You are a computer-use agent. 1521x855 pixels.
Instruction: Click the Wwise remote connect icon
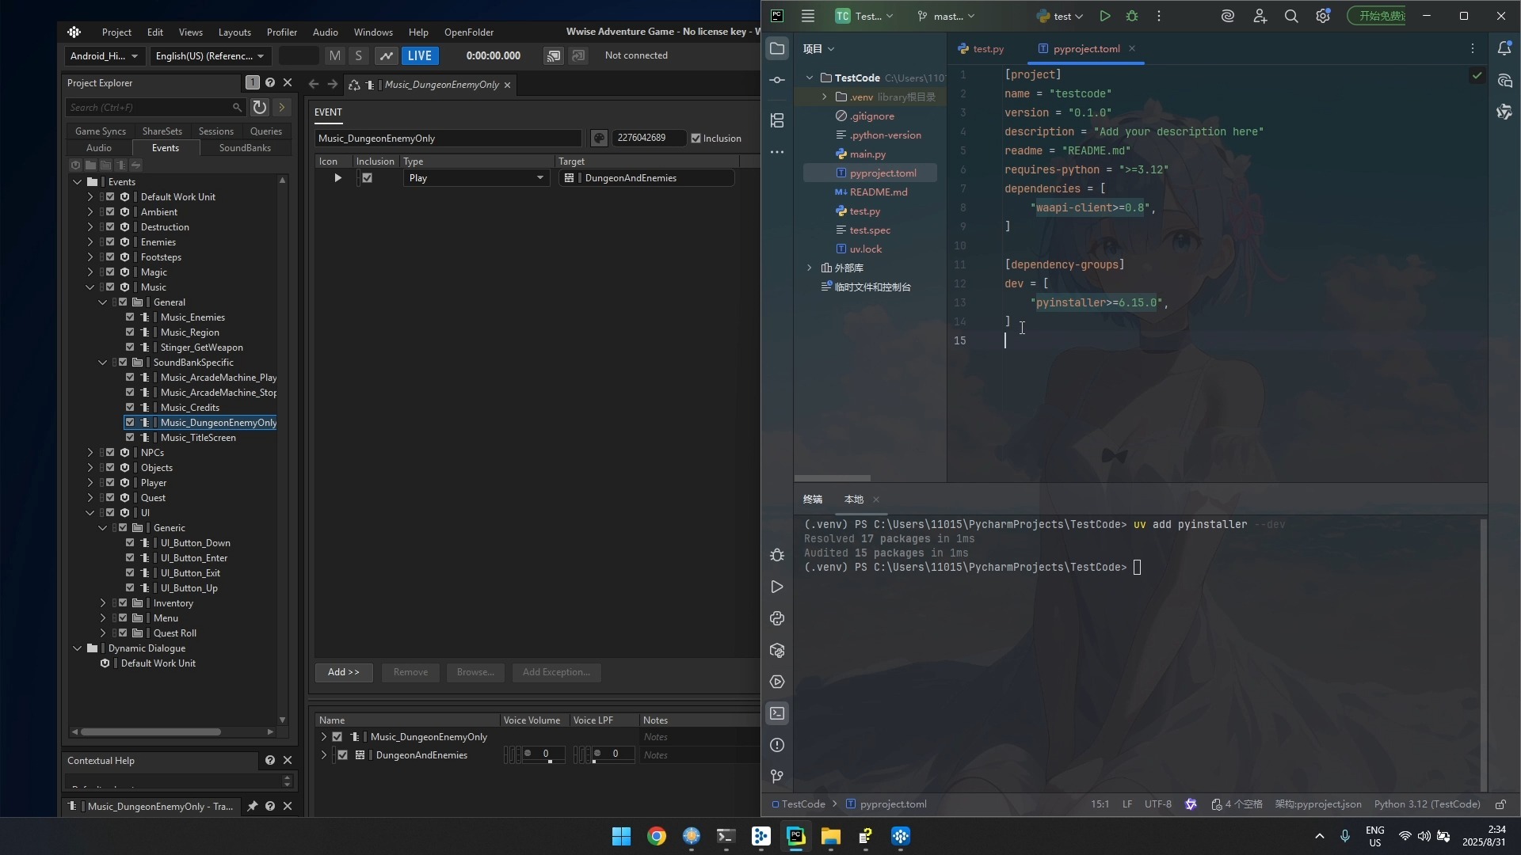tap(554, 55)
